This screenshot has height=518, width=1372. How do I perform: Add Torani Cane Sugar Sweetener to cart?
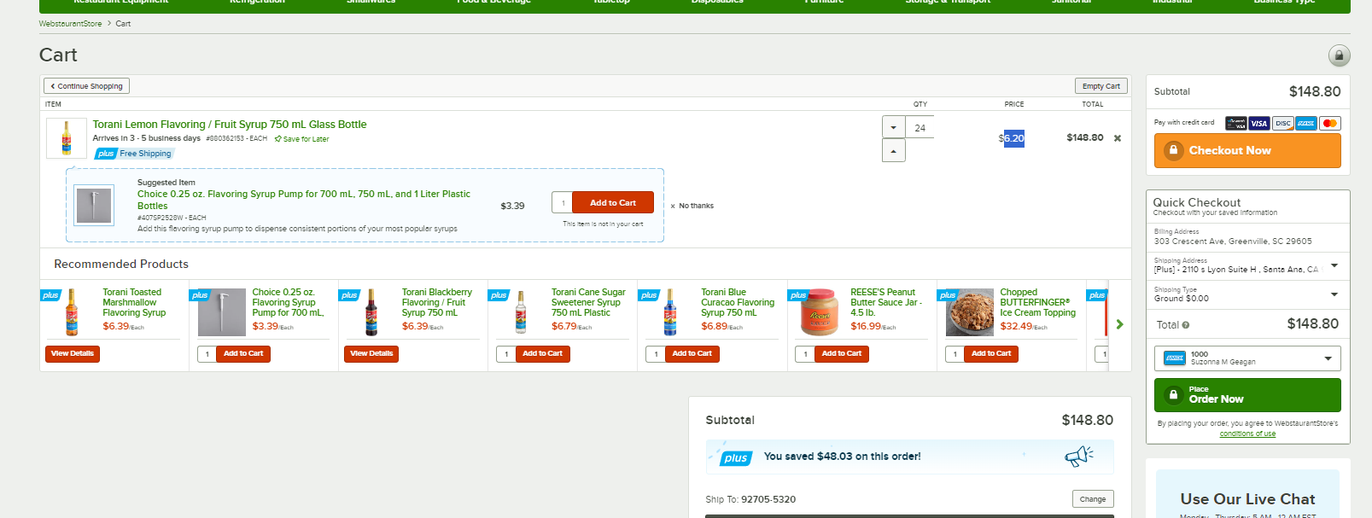(542, 354)
